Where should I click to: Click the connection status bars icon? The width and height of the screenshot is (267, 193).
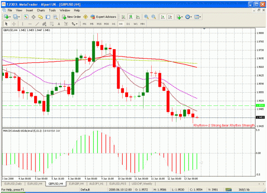pyautogui.click(x=229, y=190)
